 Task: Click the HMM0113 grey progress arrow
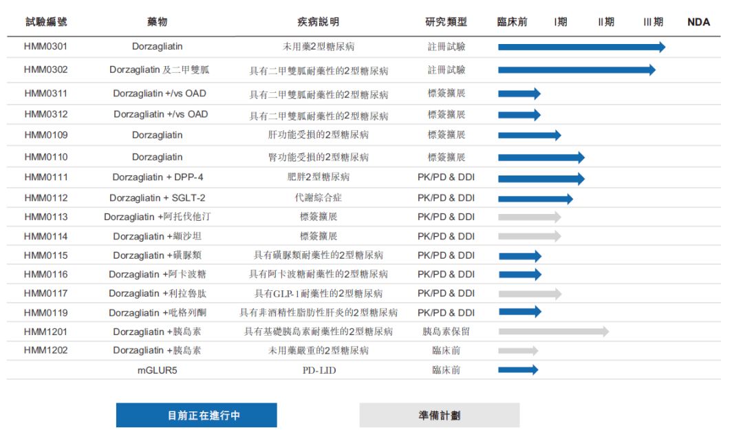coord(530,217)
